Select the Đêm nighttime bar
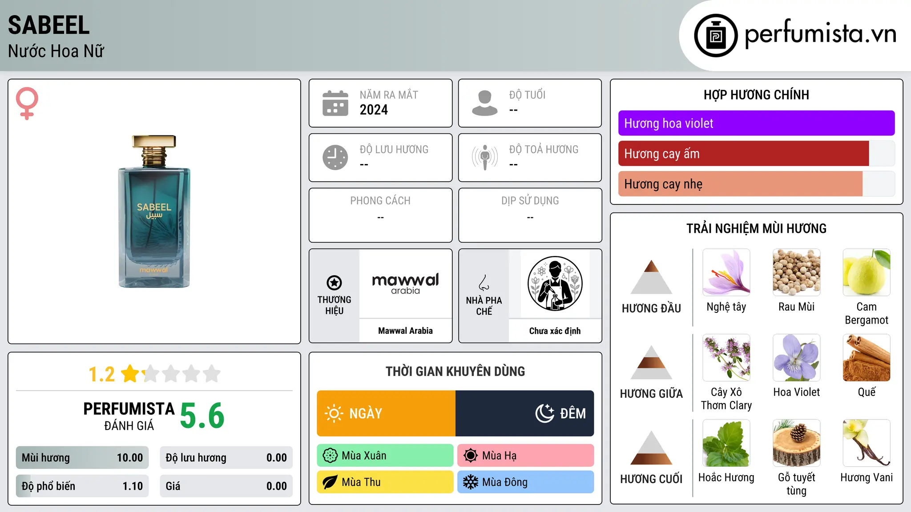 point(525,413)
